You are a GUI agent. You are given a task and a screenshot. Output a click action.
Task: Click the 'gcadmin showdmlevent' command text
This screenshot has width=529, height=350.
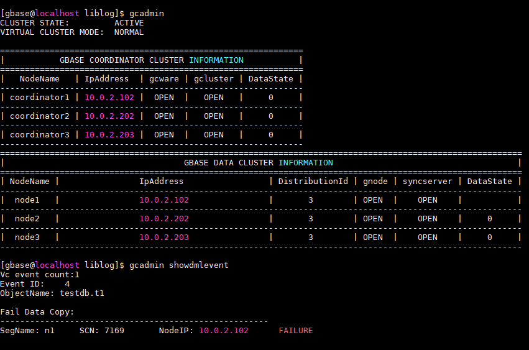[179, 265]
